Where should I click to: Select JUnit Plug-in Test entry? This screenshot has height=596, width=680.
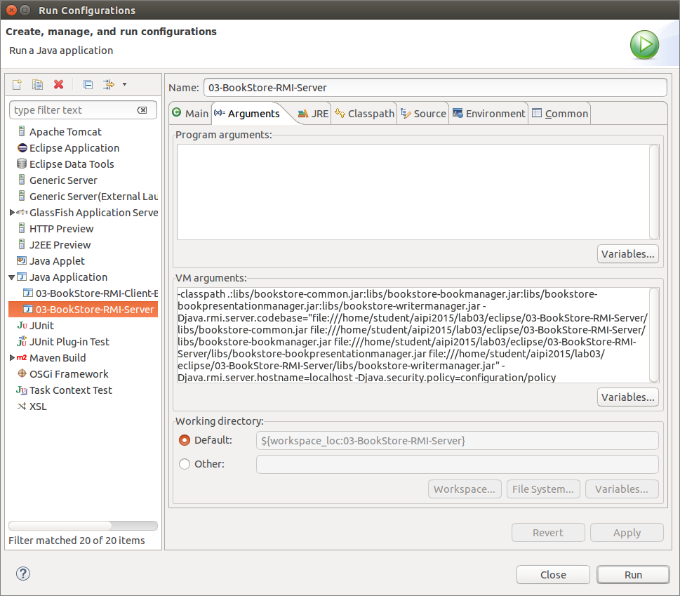pyautogui.click(x=69, y=341)
